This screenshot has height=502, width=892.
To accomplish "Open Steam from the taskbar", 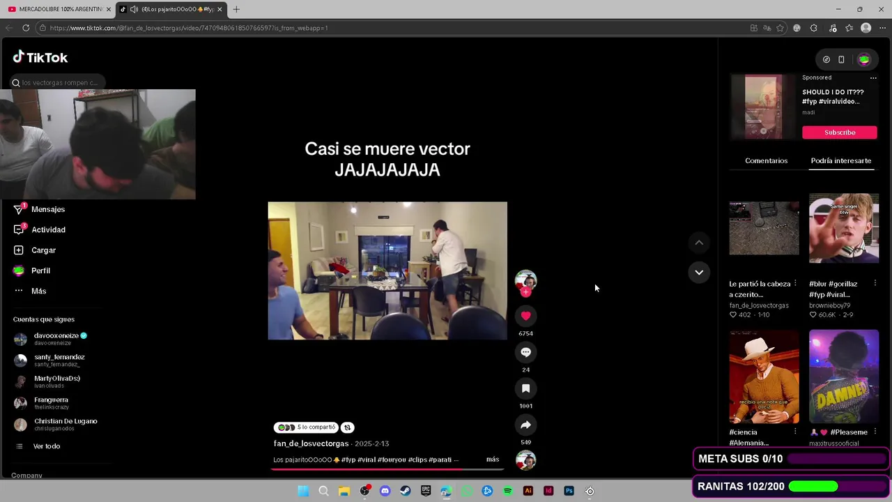I will click(406, 491).
